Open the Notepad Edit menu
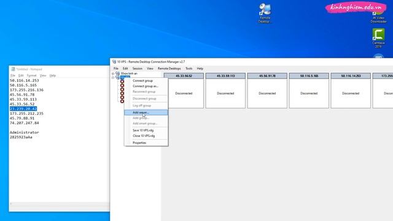This screenshot has width=393, height=221. (21, 76)
